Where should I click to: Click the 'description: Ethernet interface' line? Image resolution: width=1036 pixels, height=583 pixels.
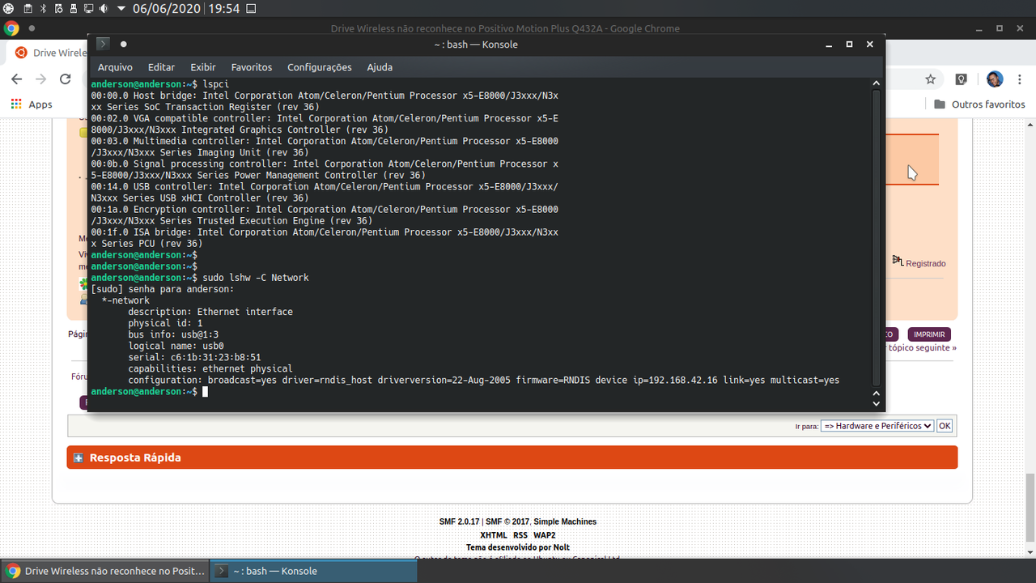[x=210, y=312]
